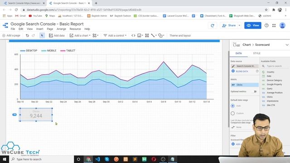Click the Data Studio logo icon
The height and width of the screenshot is (163, 290).
pos(5,25)
